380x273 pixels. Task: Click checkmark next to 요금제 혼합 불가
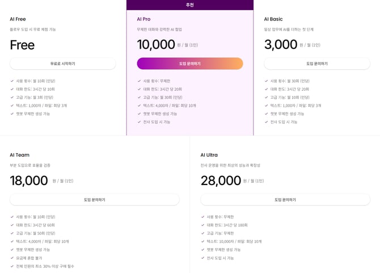[12, 258]
